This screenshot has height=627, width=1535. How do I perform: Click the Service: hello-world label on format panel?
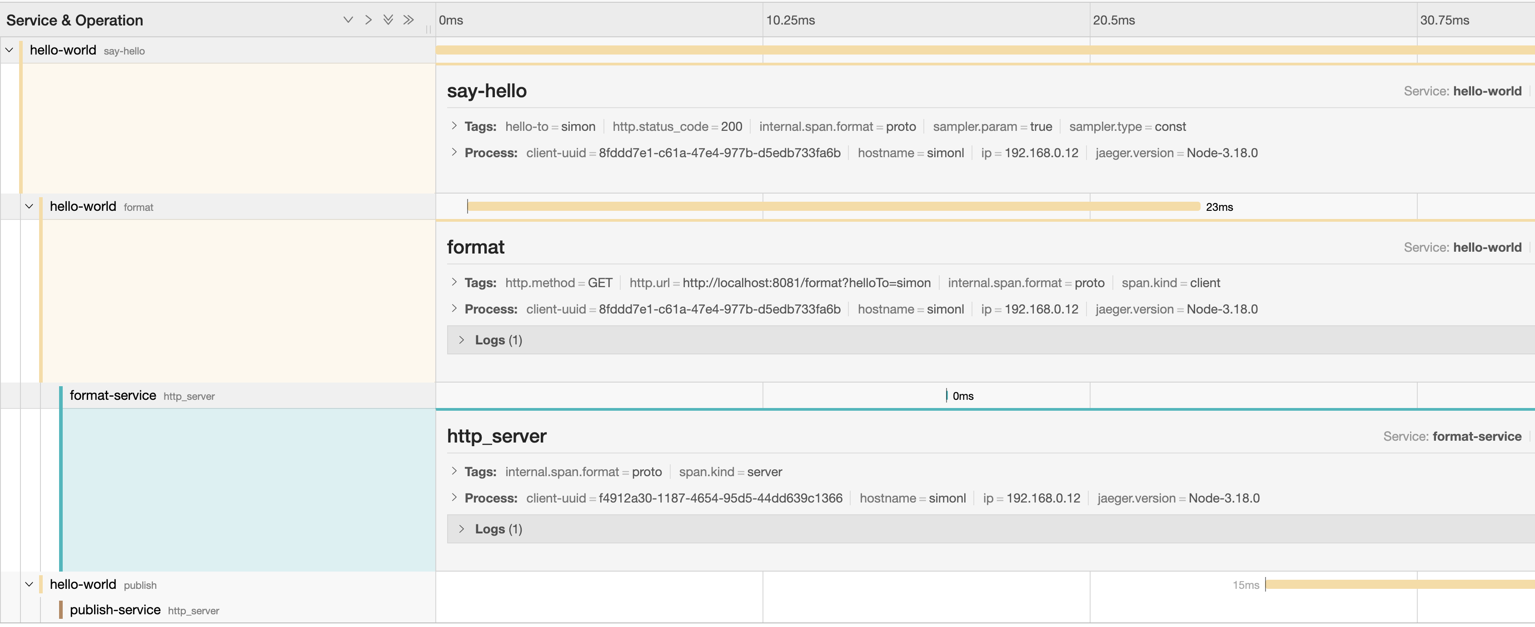pos(1463,247)
